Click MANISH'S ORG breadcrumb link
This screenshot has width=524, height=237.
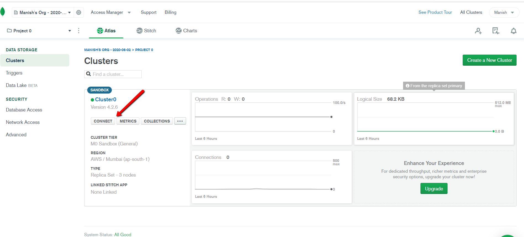tap(107, 50)
